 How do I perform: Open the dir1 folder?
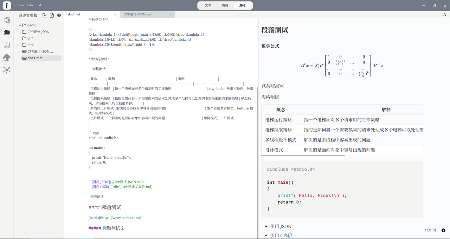pos(31,38)
